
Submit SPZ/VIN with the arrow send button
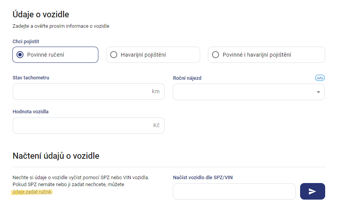[x=312, y=192]
